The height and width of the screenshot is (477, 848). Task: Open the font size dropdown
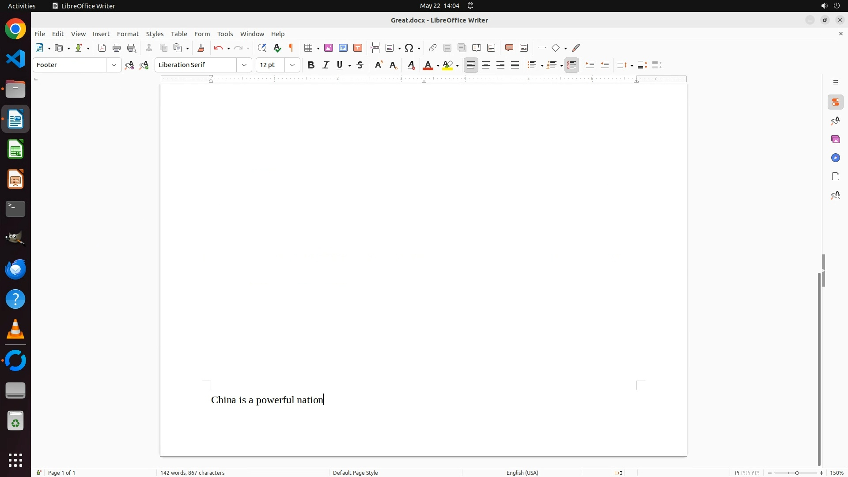coord(292,65)
